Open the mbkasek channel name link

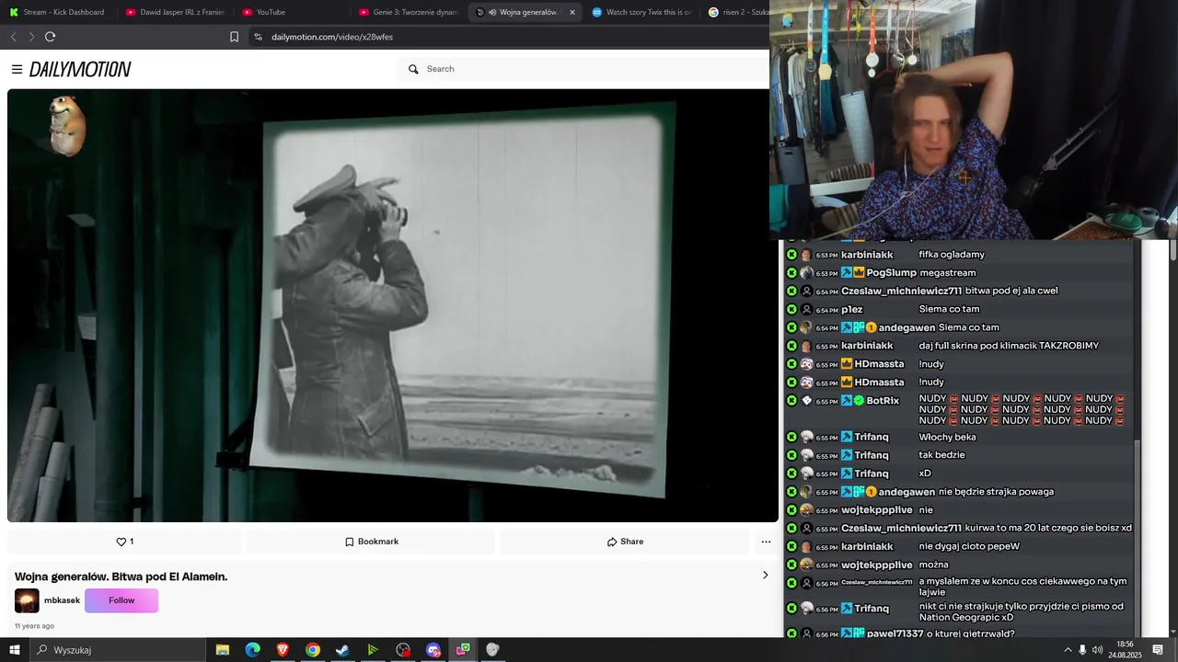[x=62, y=600]
